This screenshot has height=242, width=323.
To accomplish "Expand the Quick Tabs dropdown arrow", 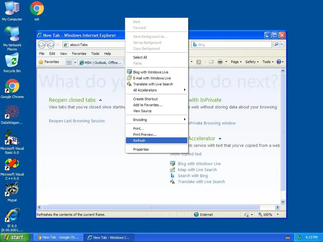I will click(x=75, y=62).
